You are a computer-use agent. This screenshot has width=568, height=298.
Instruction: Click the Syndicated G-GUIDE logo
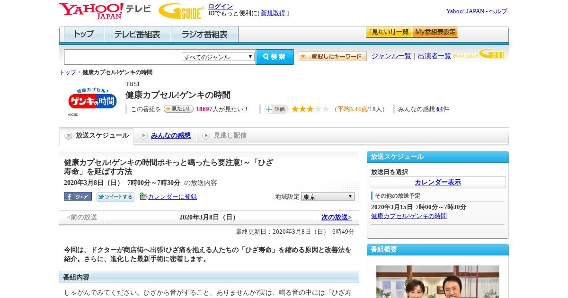479,54
